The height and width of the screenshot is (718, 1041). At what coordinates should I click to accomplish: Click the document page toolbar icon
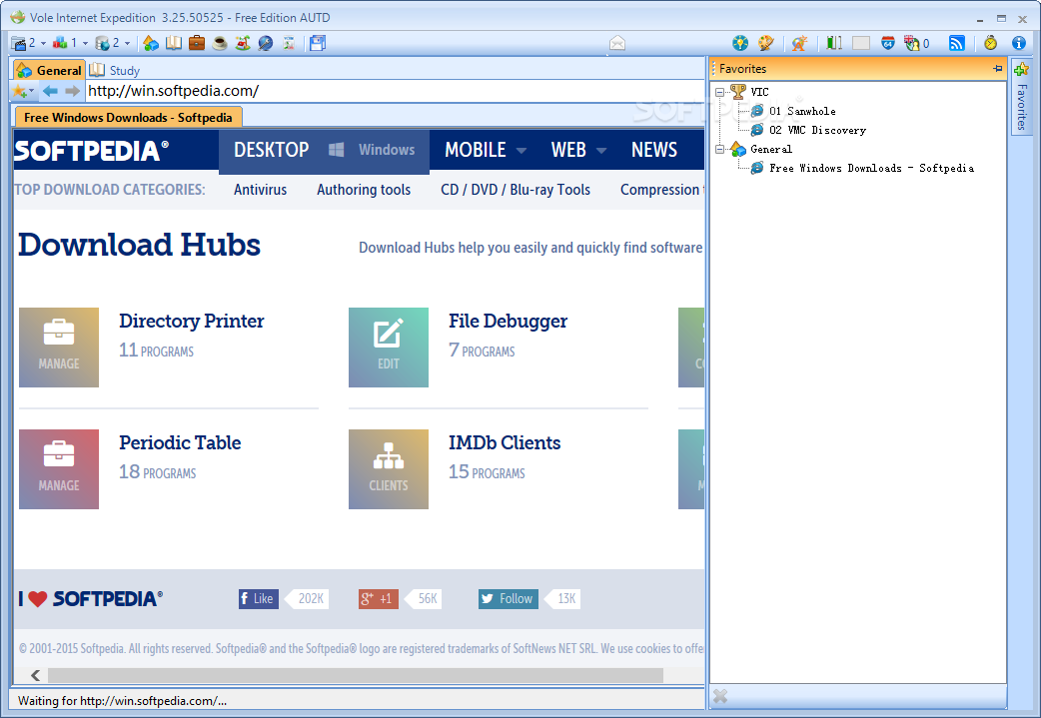click(289, 43)
